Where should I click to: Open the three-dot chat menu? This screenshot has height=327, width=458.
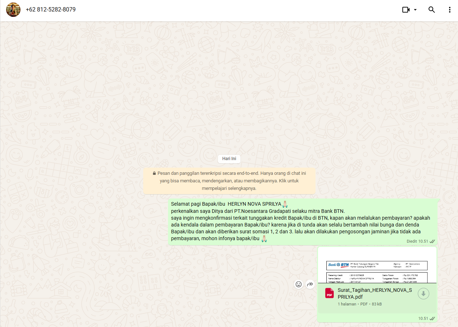tap(449, 10)
